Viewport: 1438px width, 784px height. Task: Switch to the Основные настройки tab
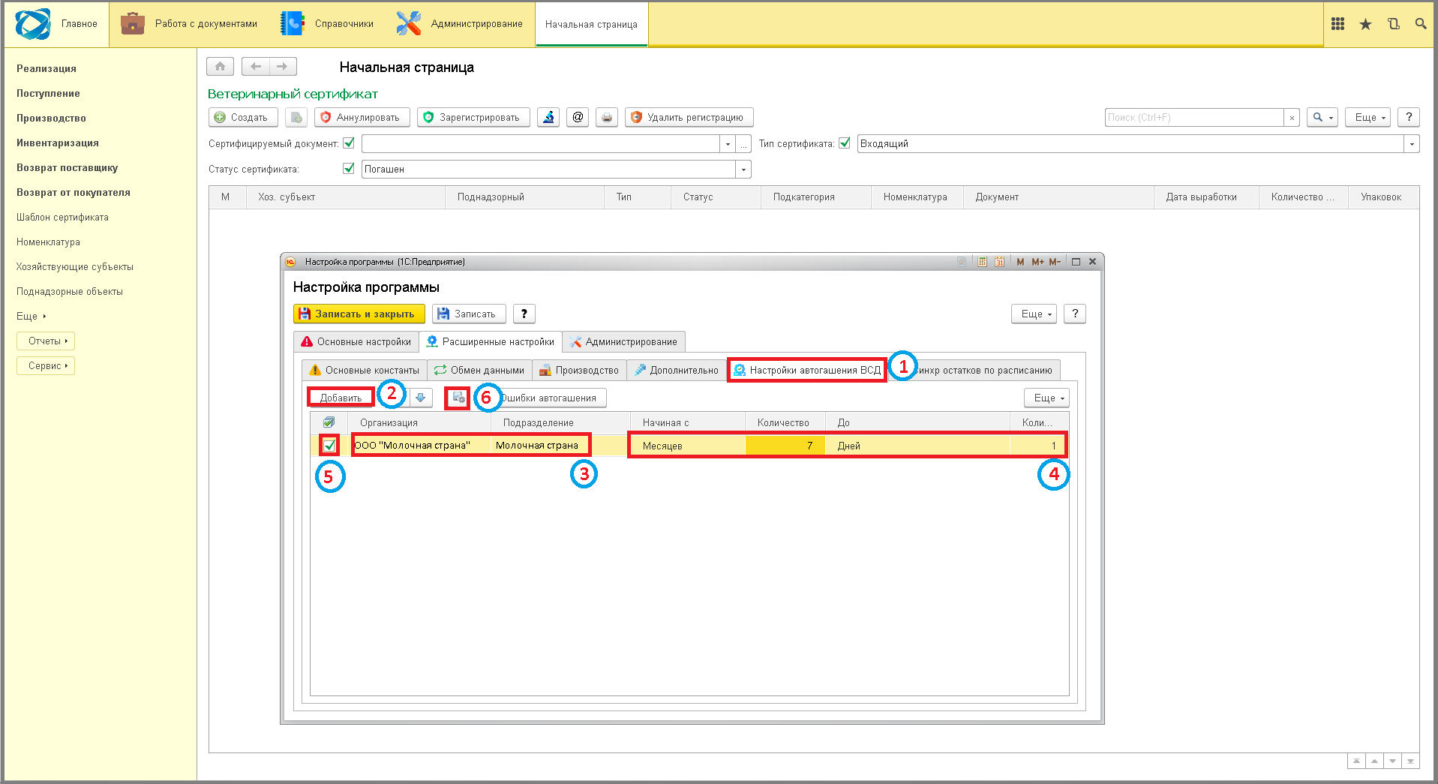point(356,341)
